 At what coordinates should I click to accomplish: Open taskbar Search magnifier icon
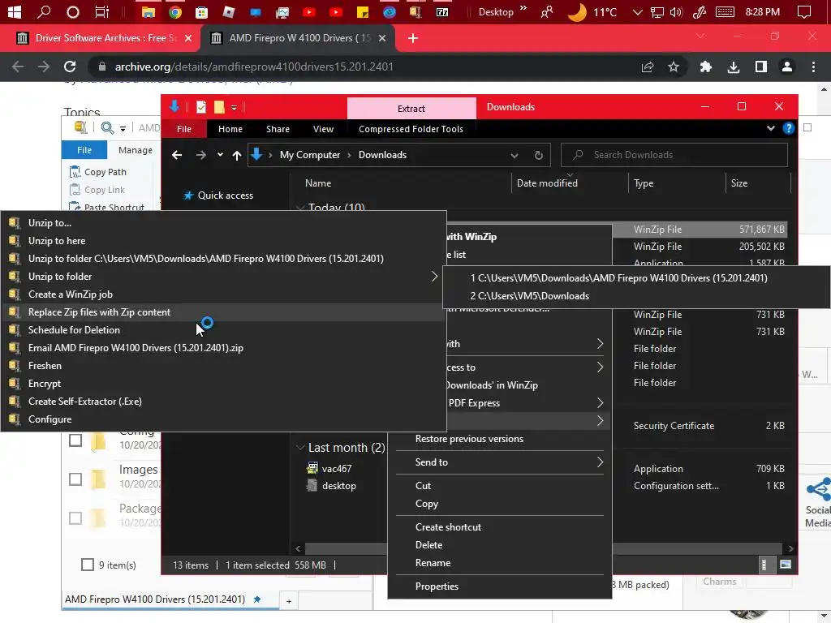tap(44, 11)
